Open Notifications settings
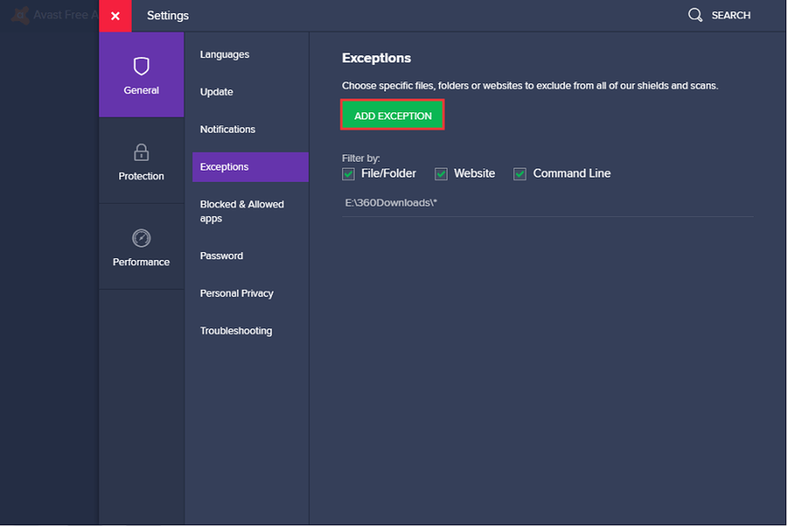This screenshot has width=788, height=527. (x=228, y=129)
